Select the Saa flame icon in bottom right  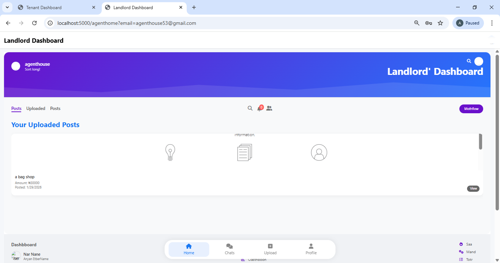click(x=462, y=244)
